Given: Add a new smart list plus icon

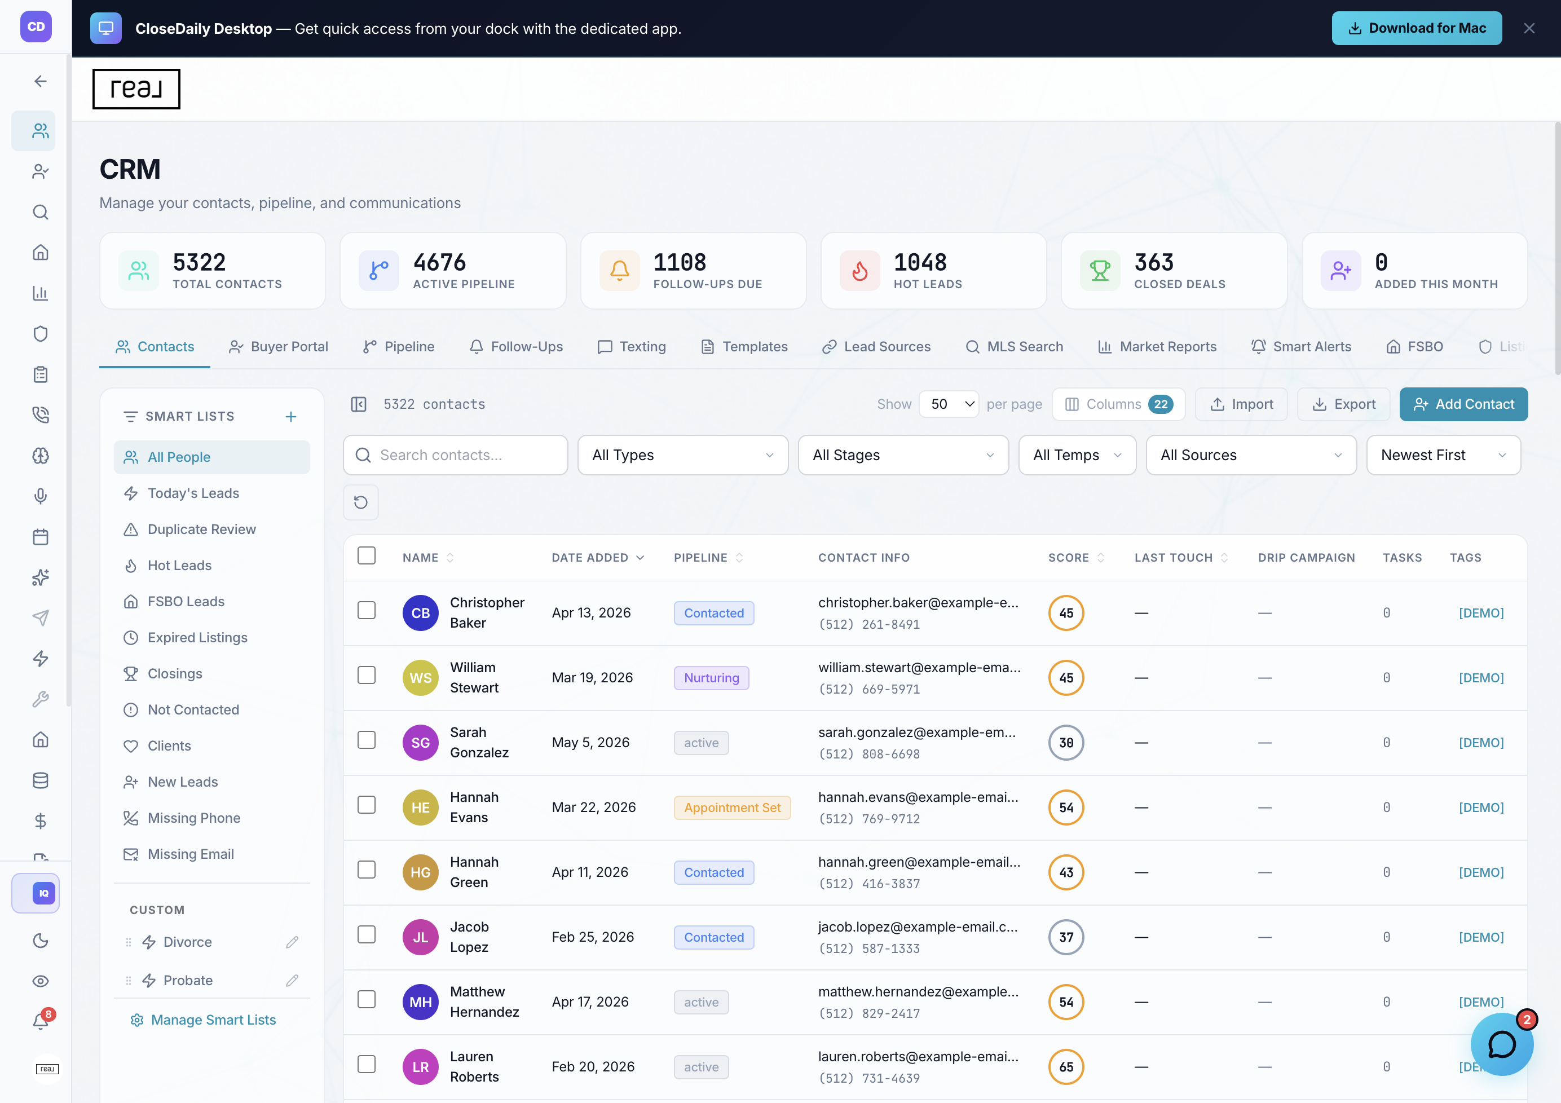Looking at the screenshot, I should pyautogui.click(x=291, y=417).
